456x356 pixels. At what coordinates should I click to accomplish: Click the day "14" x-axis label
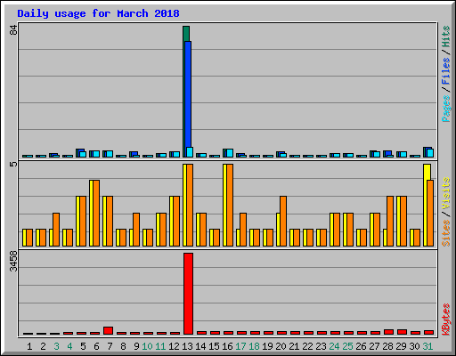pos(200,346)
